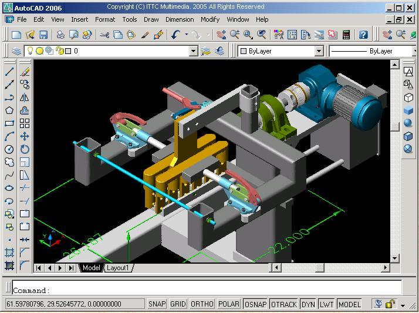Select the Array modify tool
This screenshot has height=313, width=419.
click(x=25, y=123)
